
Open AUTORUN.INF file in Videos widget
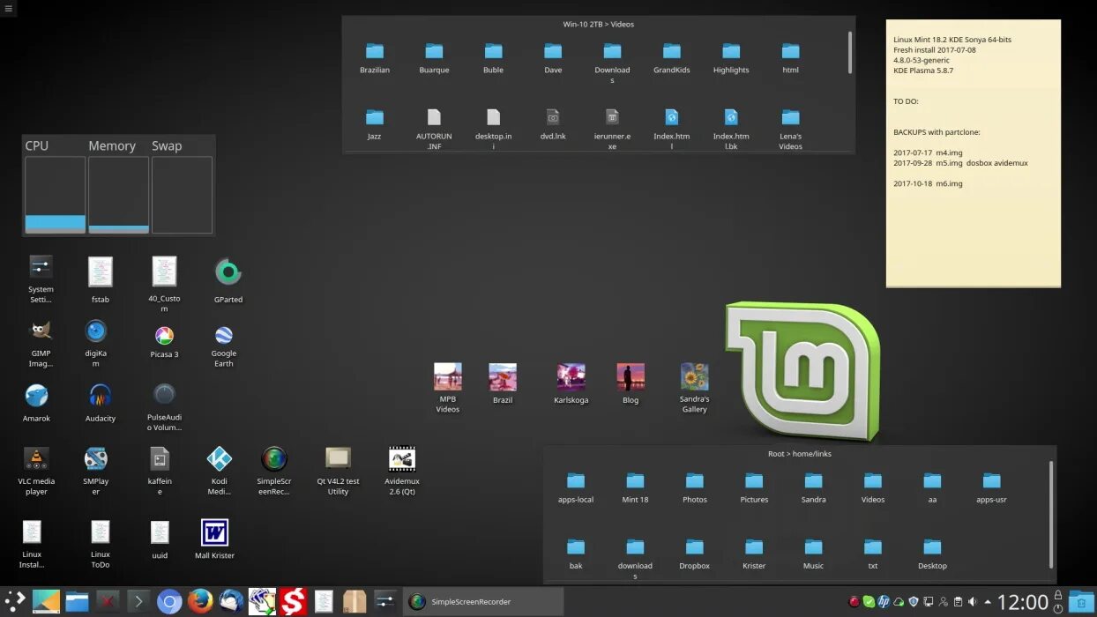(x=434, y=130)
